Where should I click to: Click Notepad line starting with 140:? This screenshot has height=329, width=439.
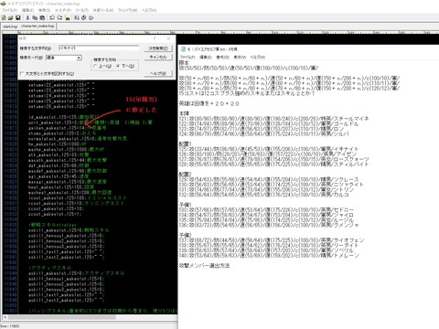click(269, 256)
